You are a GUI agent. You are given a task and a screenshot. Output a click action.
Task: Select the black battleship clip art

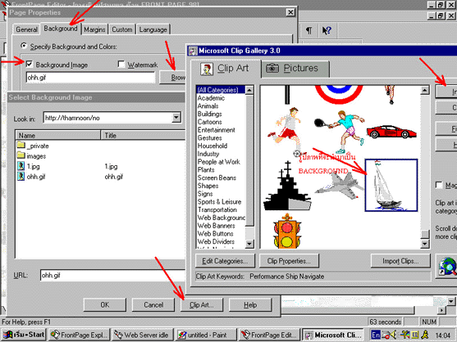pyautogui.click(x=287, y=187)
